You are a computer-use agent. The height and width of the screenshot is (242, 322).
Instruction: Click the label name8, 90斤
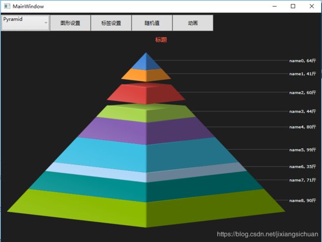click(303, 200)
